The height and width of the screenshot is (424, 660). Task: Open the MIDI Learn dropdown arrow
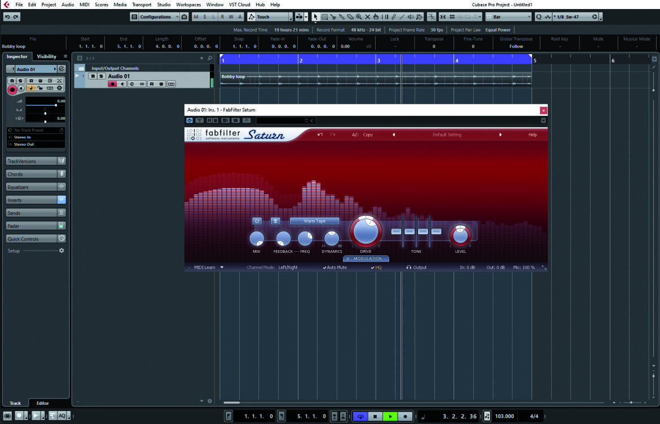click(222, 267)
